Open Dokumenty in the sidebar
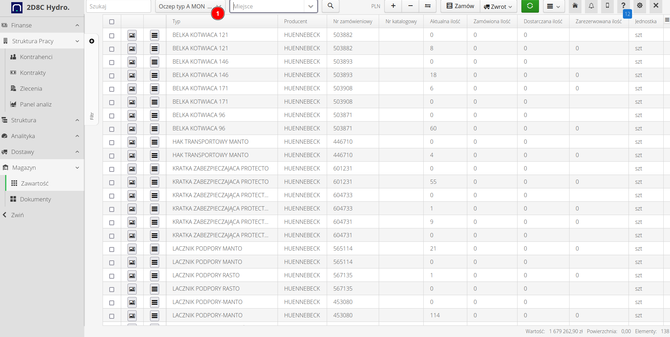Viewport: 670px width, 337px height. click(x=35, y=199)
